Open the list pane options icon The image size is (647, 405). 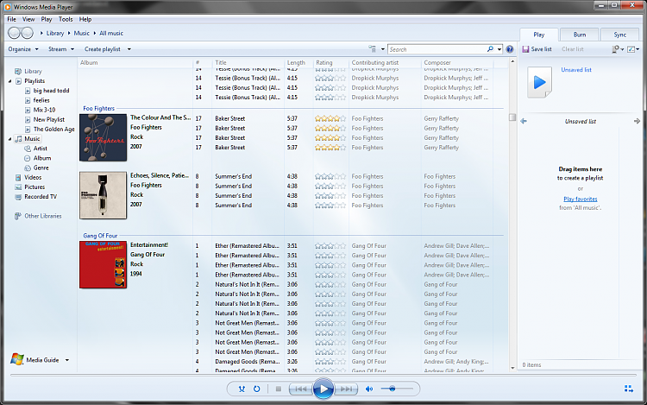pos(618,49)
